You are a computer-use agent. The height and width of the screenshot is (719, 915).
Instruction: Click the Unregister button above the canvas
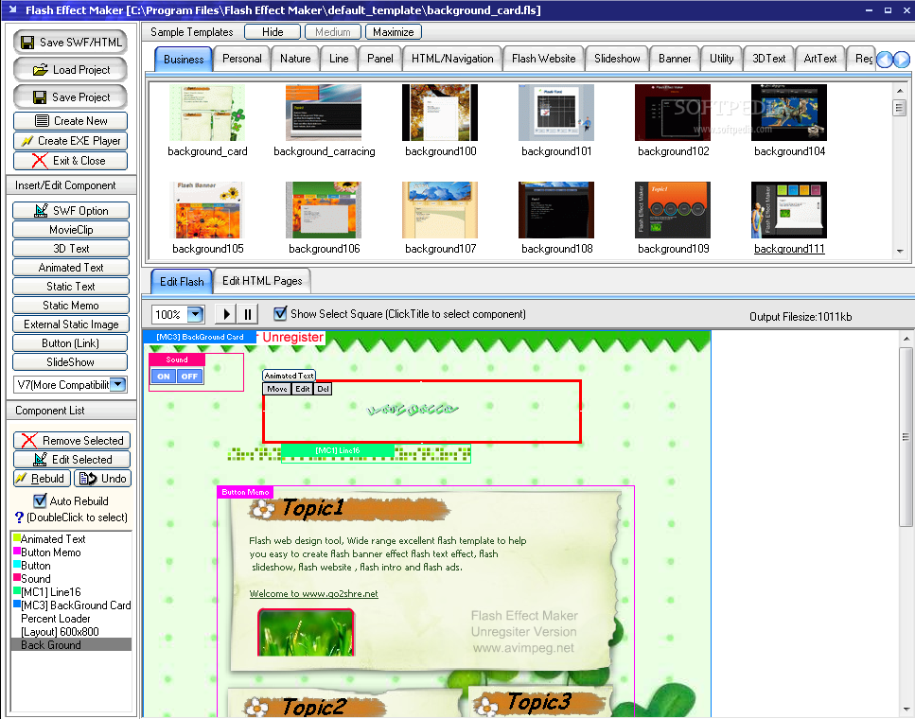tap(294, 337)
